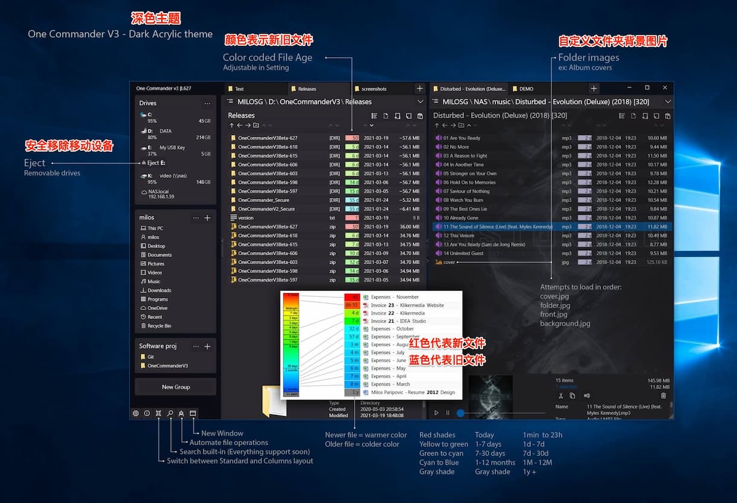
Task: Cut the selected mp3 file
Action: pyautogui.click(x=561, y=396)
